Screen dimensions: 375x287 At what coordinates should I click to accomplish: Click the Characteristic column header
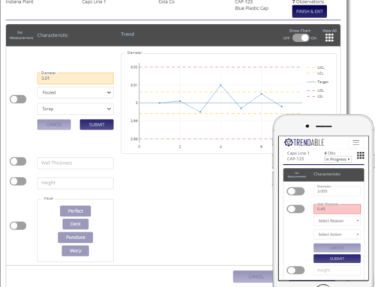(52, 35)
